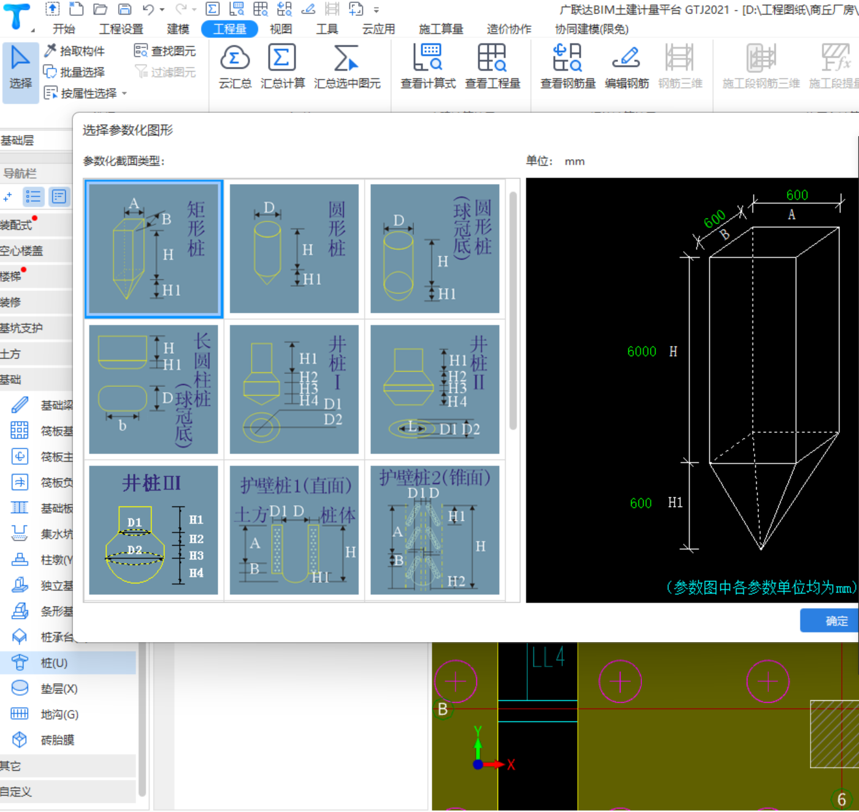Screen dimensions: 859x812
Task: Select the 圆形桩(球冠底) section thumbnail
Action: click(x=435, y=248)
